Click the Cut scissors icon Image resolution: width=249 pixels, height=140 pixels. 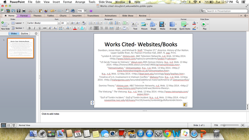(30, 11)
